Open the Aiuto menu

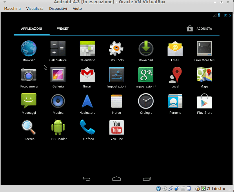[77, 8]
